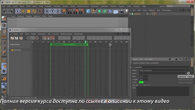Click Make Editable icon in left palette
This screenshot has height=110, width=195.
pos(4,19)
